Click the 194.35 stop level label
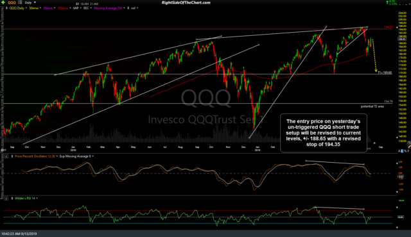The width and height of the screenshot is (411, 237). tap(389, 27)
